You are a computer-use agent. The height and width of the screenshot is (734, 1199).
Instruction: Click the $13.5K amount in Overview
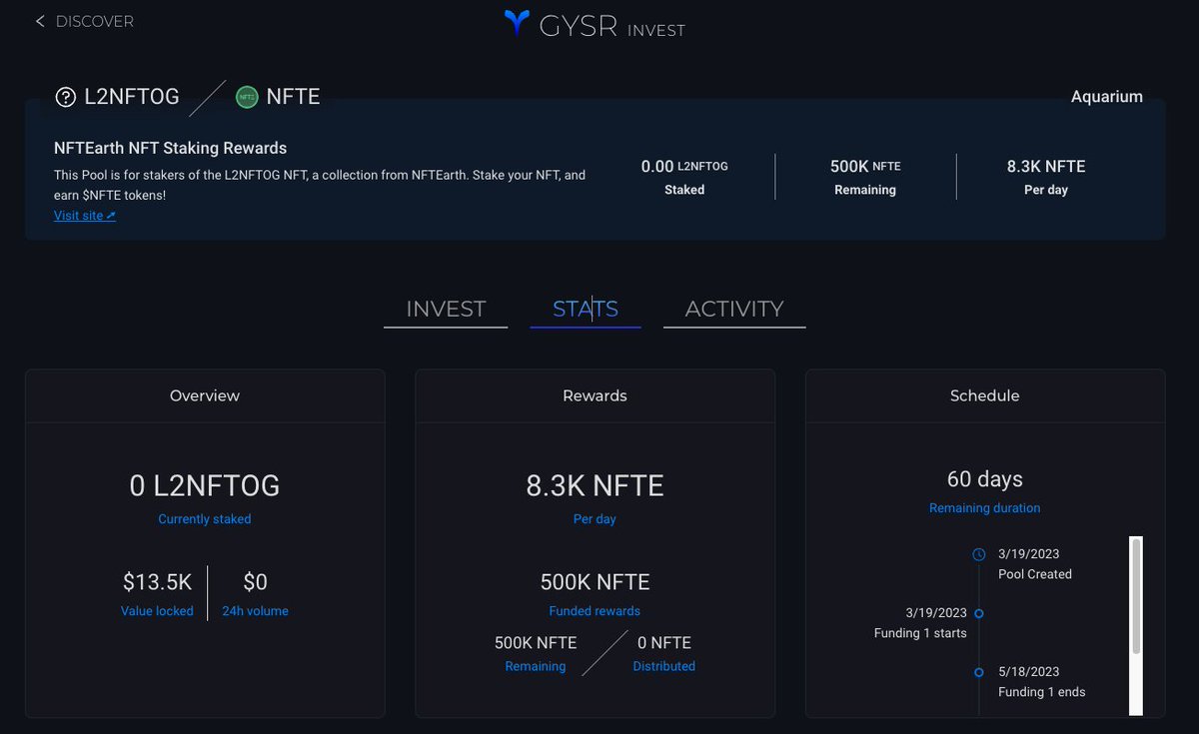point(157,582)
